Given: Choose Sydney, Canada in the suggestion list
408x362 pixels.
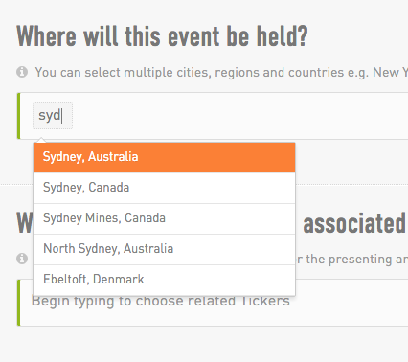Looking at the screenshot, I should (164, 188).
